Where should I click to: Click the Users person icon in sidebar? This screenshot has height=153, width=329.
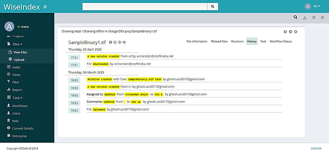(9, 113)
